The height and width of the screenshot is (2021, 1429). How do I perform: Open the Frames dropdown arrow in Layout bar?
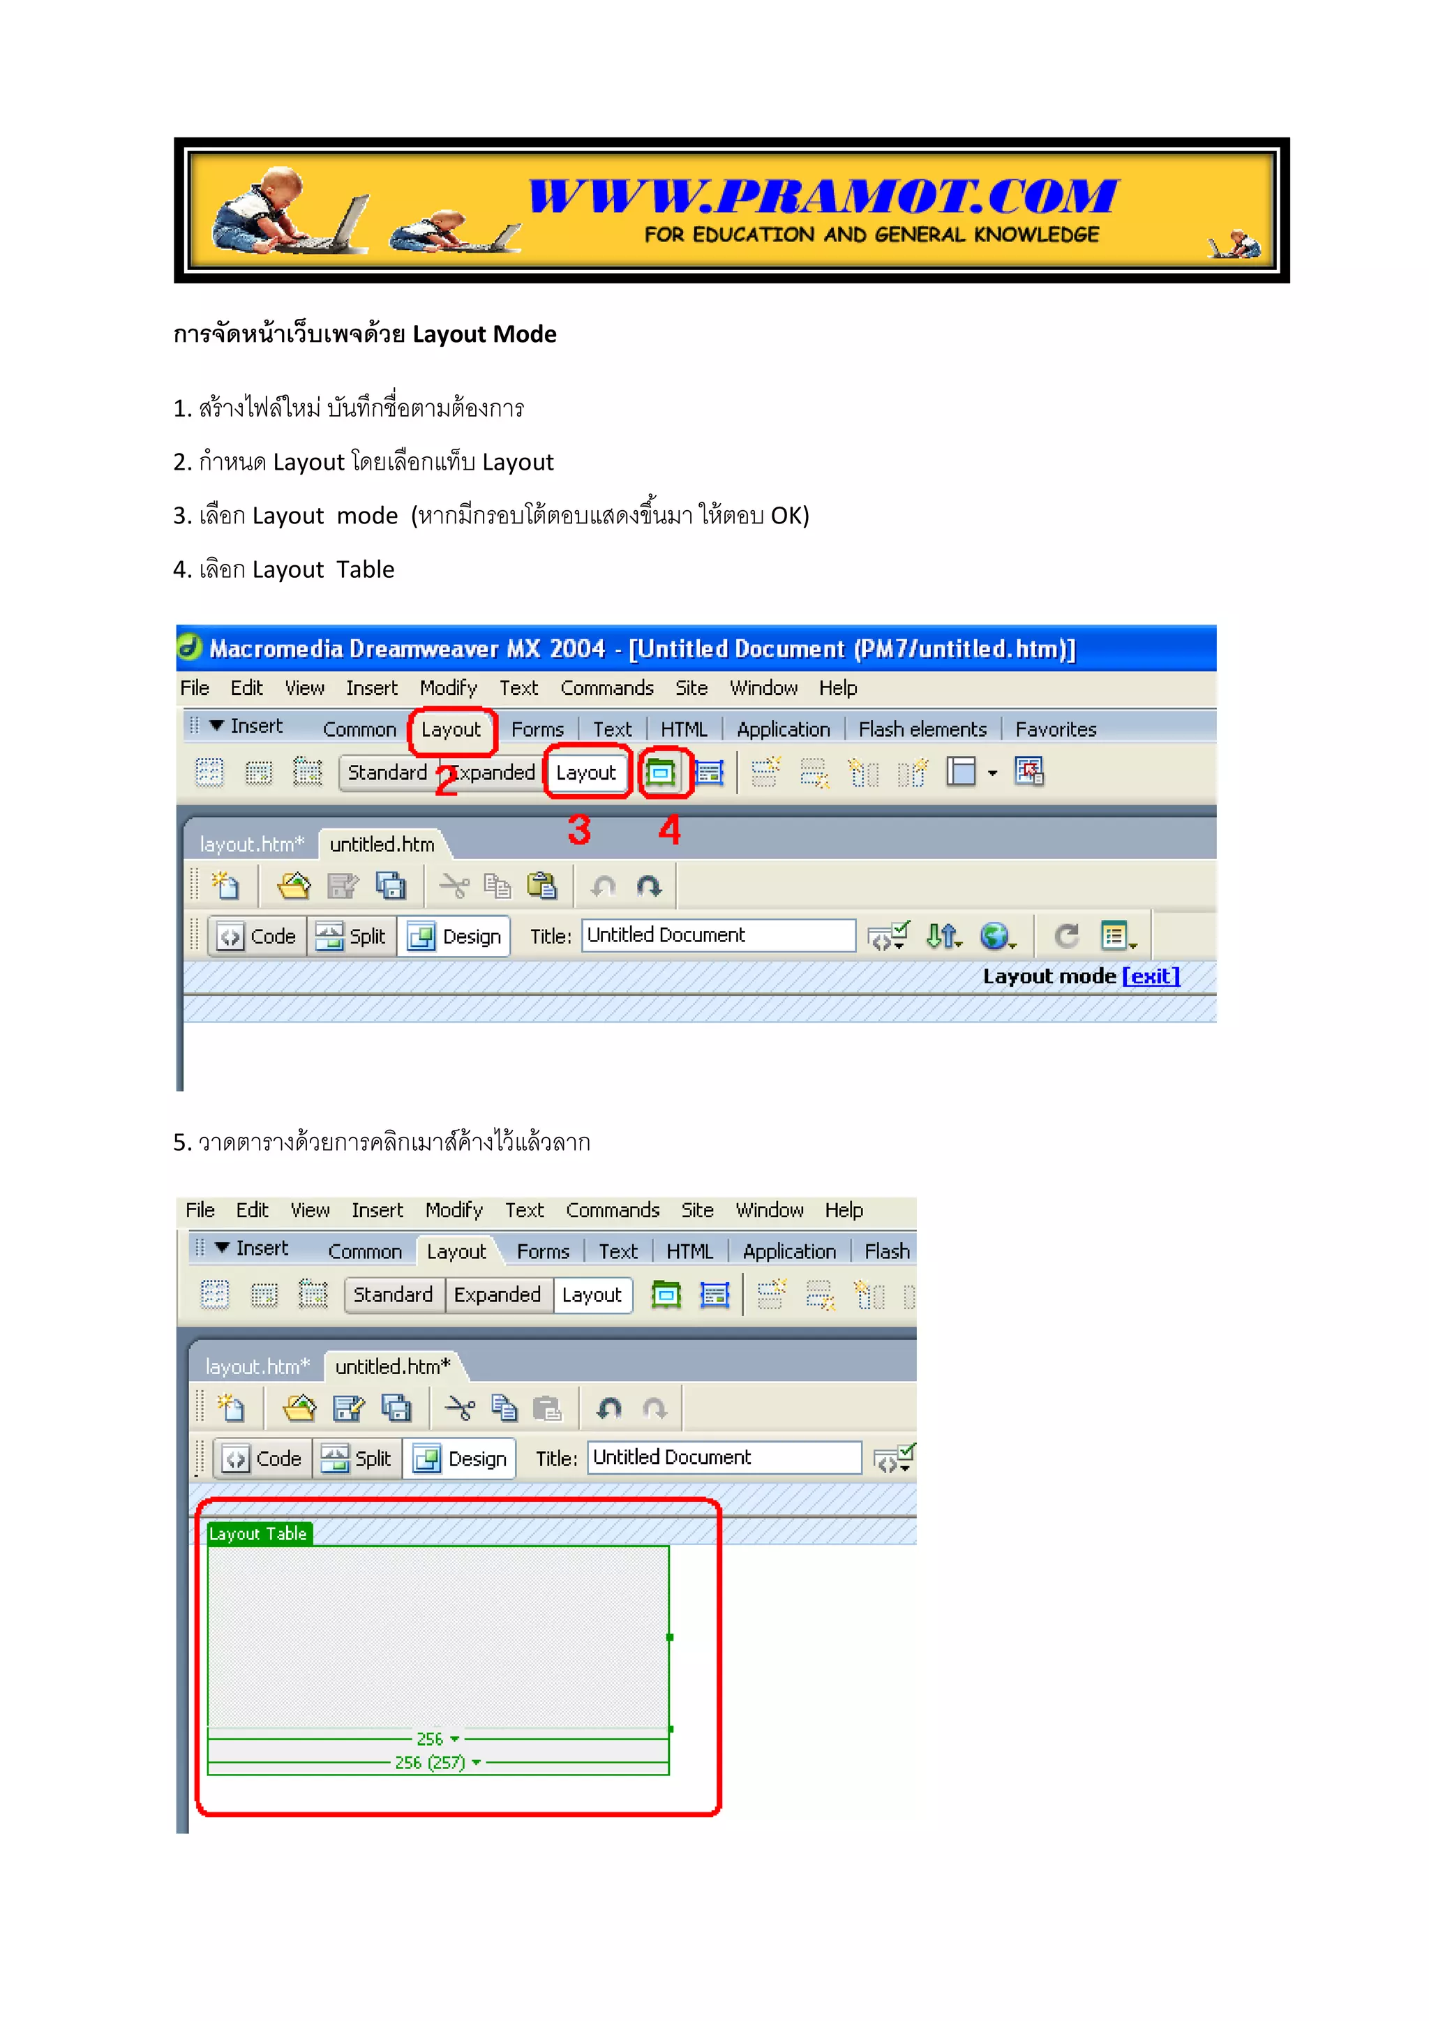click(x=993, y=774)
